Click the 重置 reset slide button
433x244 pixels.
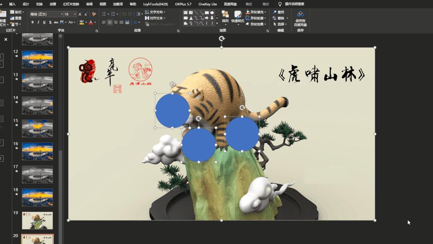[x=16, y=18]
